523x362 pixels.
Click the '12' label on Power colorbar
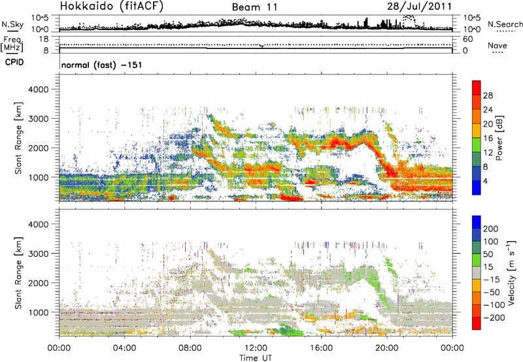(488, 153)
